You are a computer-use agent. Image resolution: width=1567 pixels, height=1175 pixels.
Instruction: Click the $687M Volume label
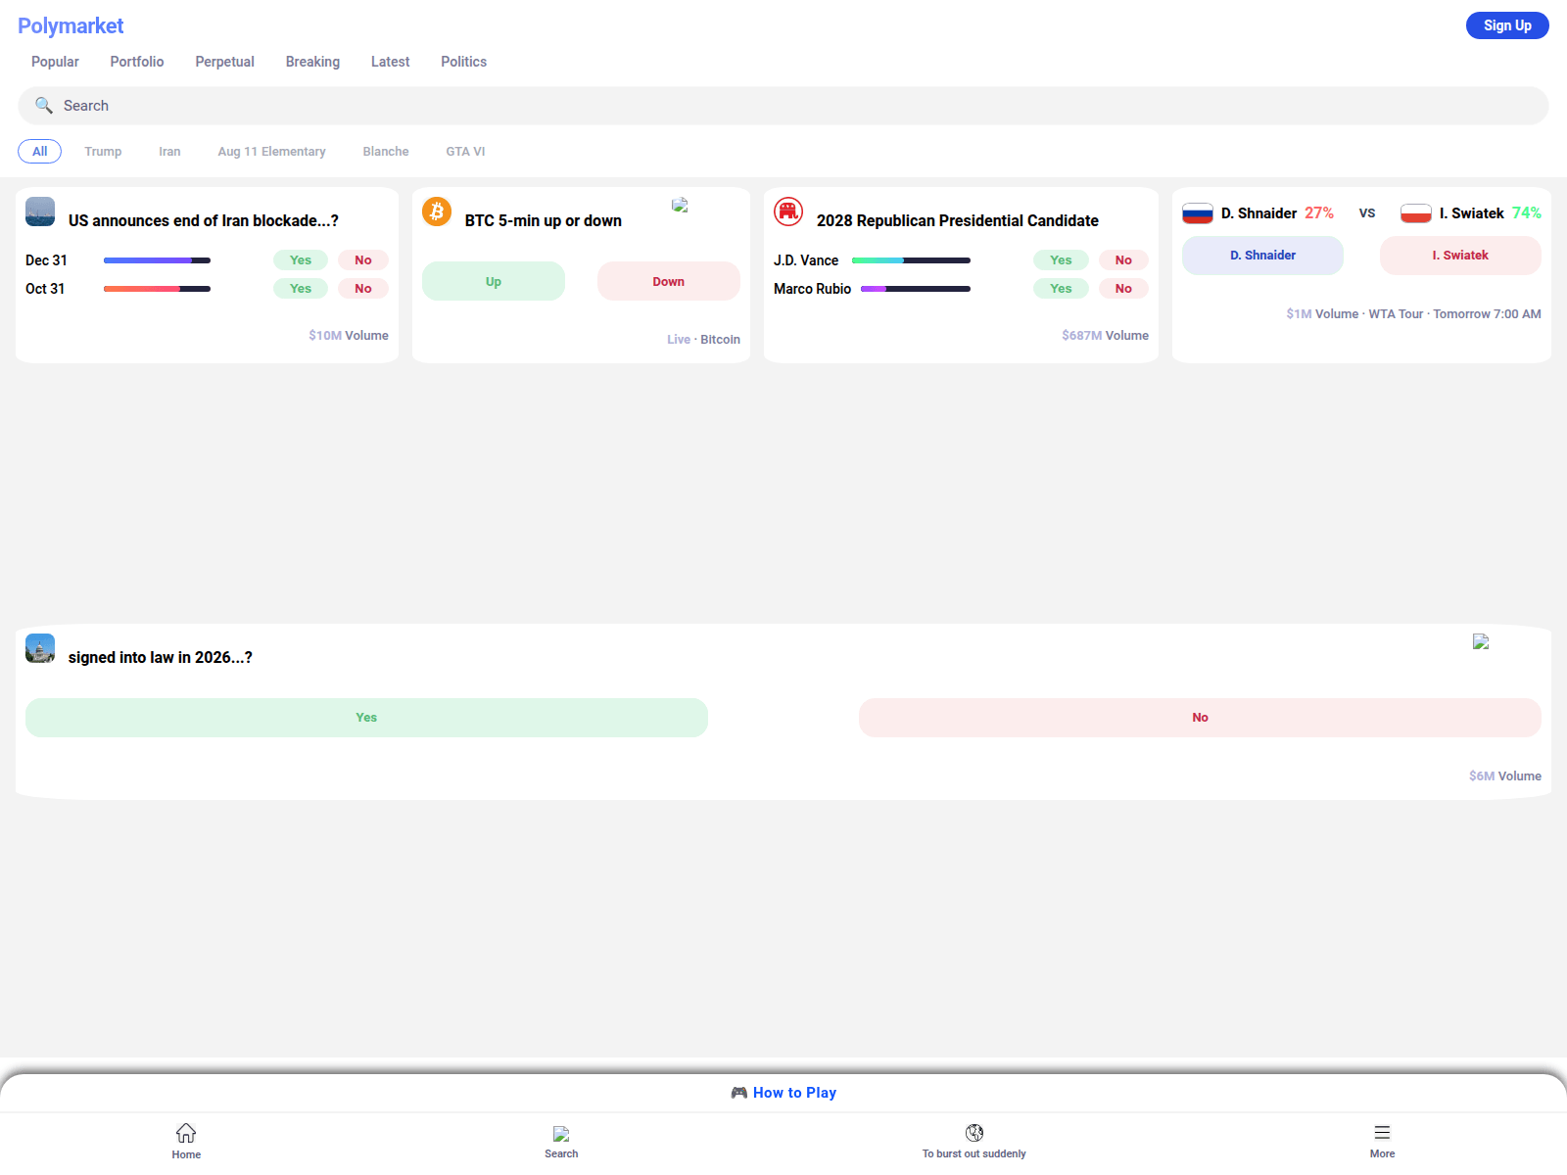[x=1105, y=336]
